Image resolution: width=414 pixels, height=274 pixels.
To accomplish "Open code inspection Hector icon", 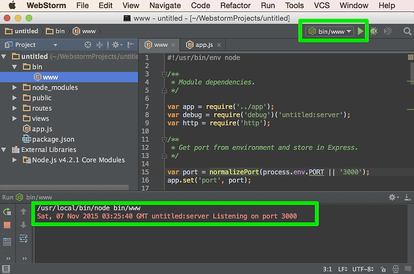I will 396,269.
